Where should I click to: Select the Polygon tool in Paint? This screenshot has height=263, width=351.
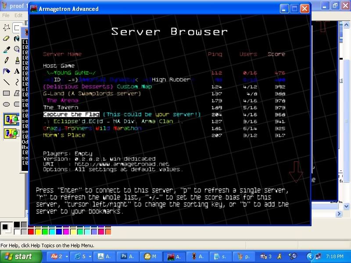pyautogui.click(x=17, y=93)
